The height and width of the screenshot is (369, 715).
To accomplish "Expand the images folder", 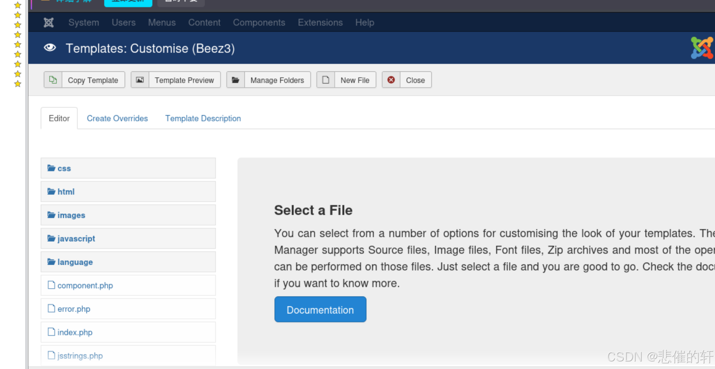I will click(x=128, y=215).
